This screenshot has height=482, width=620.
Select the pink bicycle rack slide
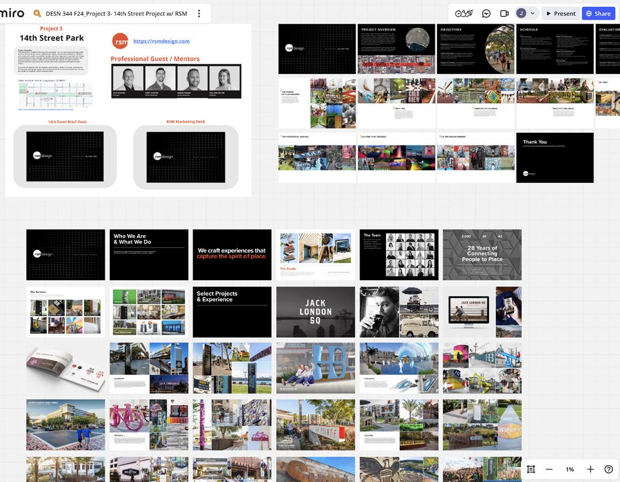tap(149, 424)
